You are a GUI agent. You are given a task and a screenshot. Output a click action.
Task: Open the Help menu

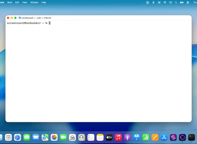(x=44, y=2)
